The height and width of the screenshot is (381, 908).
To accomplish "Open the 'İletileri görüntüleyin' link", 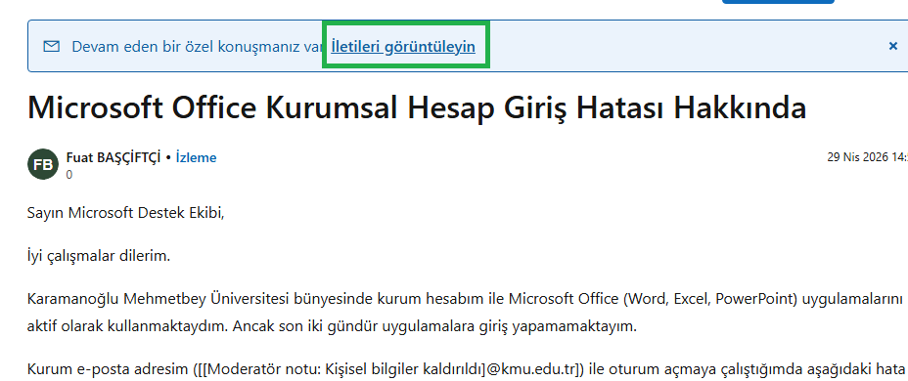I will click(x=403, y=47).
